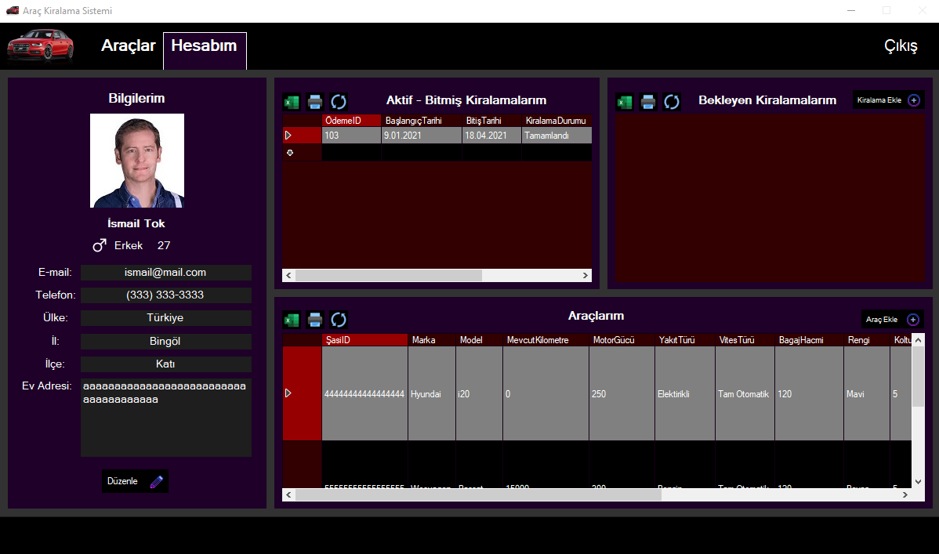
Task: Sort by the BitişTarihi column header
Action: [x=491, y=121]
